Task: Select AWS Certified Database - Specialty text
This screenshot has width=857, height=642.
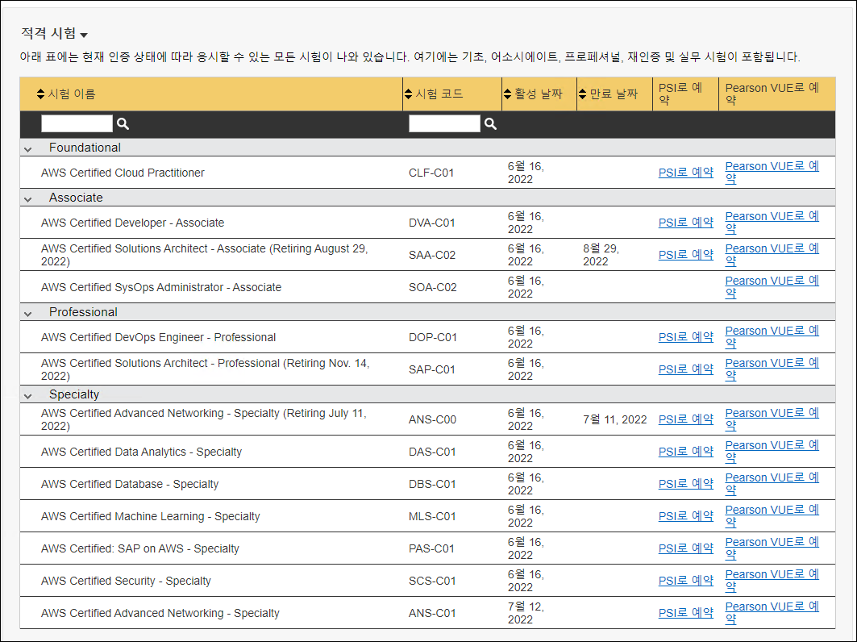Action: (130, 484)
